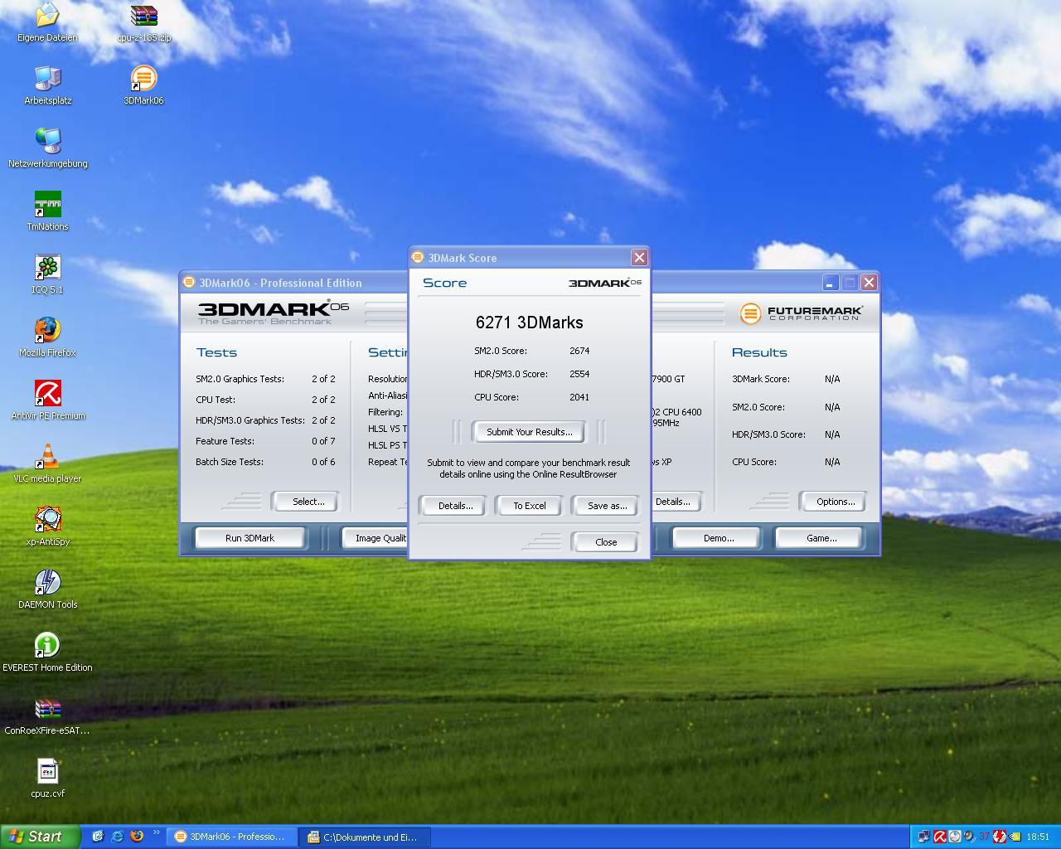The width and height of the screenshot is (1061, 849).
Task: Open the xp-AntiSpy desktop shortcut
Action: coord(47,526)
